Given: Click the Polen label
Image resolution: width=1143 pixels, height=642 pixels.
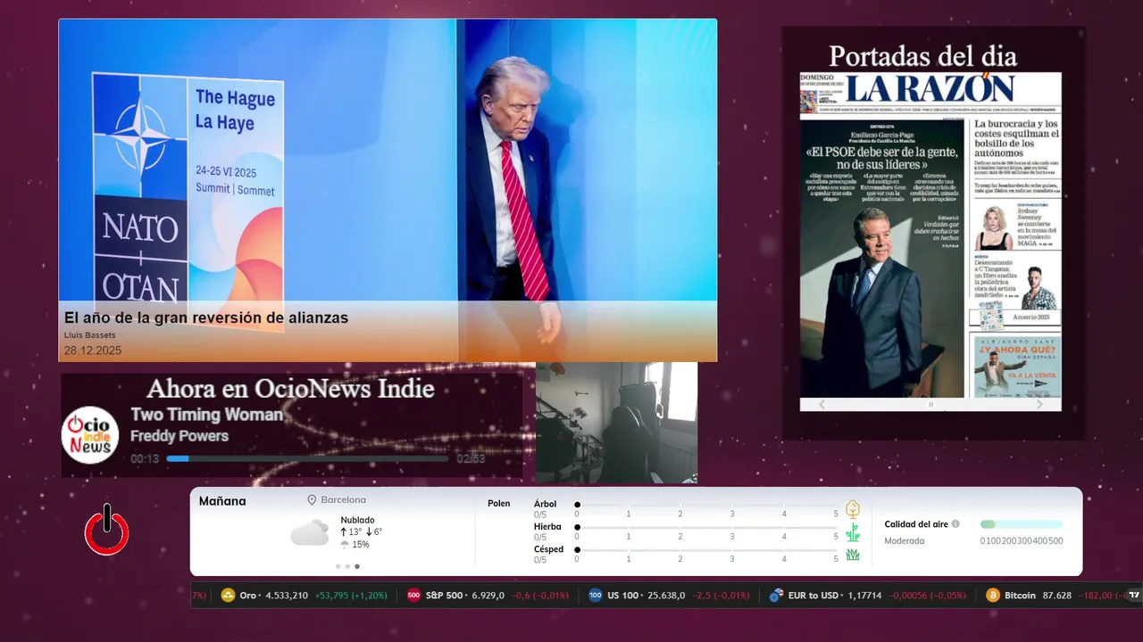Looking at the screenshot, I should (498, 504).
